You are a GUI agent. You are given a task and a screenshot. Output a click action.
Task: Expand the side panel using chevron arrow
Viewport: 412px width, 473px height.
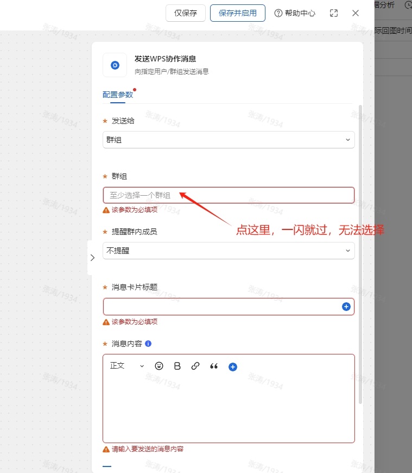[92, 258]
